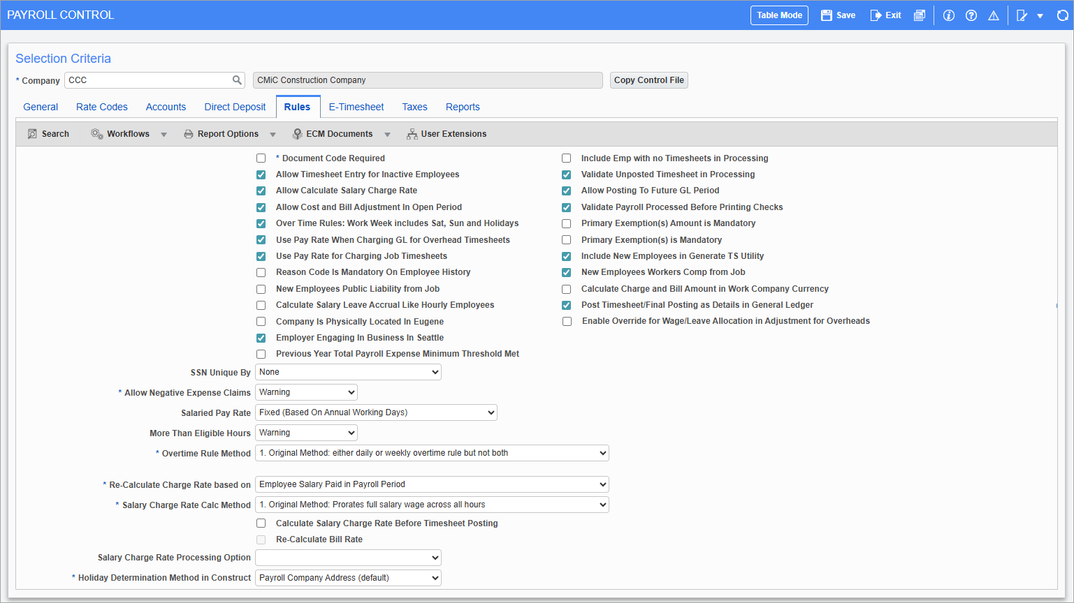The image size is (1074, 603).
Task: Disable Allow Calculate Salary Charge Rate
Action: click(x=261, y=191)
